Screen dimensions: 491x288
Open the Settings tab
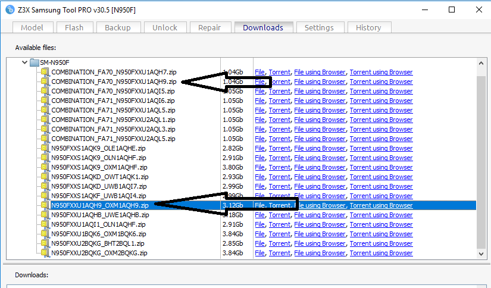pos(320,27)
